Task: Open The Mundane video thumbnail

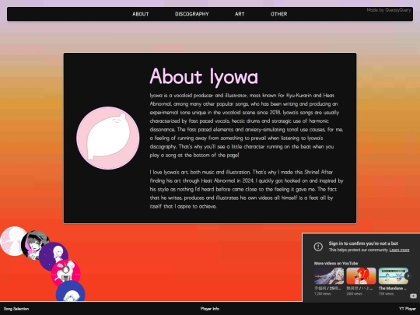Action: 394,276
